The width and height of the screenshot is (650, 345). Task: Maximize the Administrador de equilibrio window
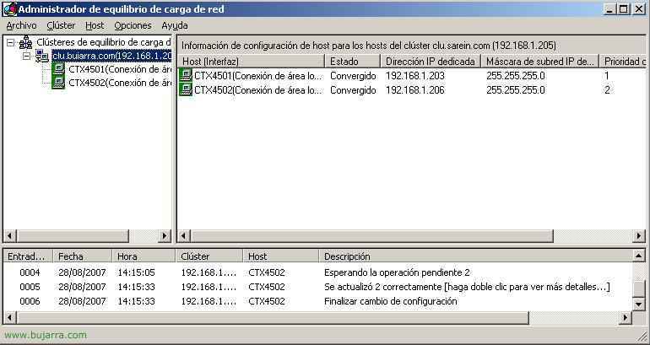[624, 8]
